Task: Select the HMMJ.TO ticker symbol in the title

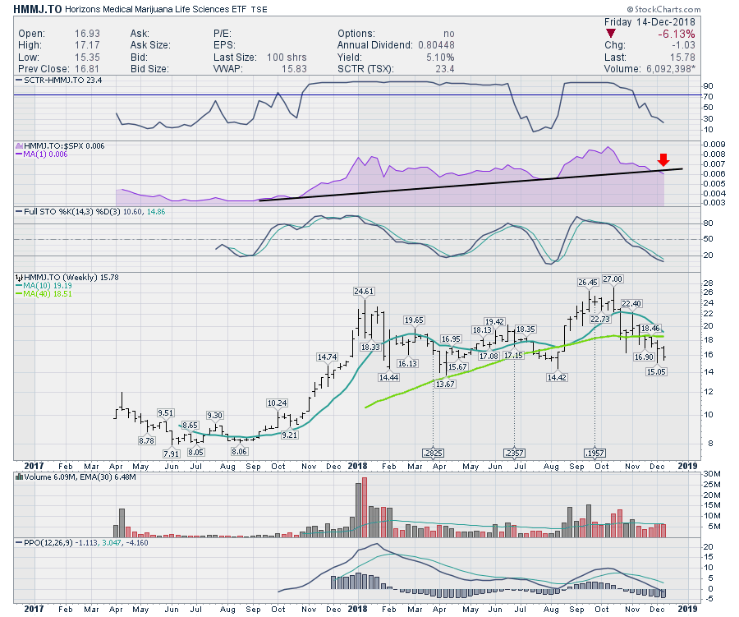Action: point(37,9)
